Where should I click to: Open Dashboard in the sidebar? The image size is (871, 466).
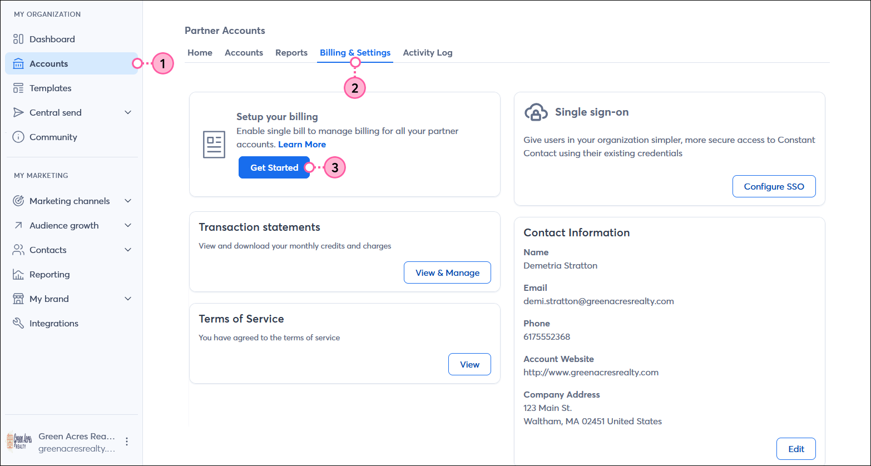[x=71, y=39]
